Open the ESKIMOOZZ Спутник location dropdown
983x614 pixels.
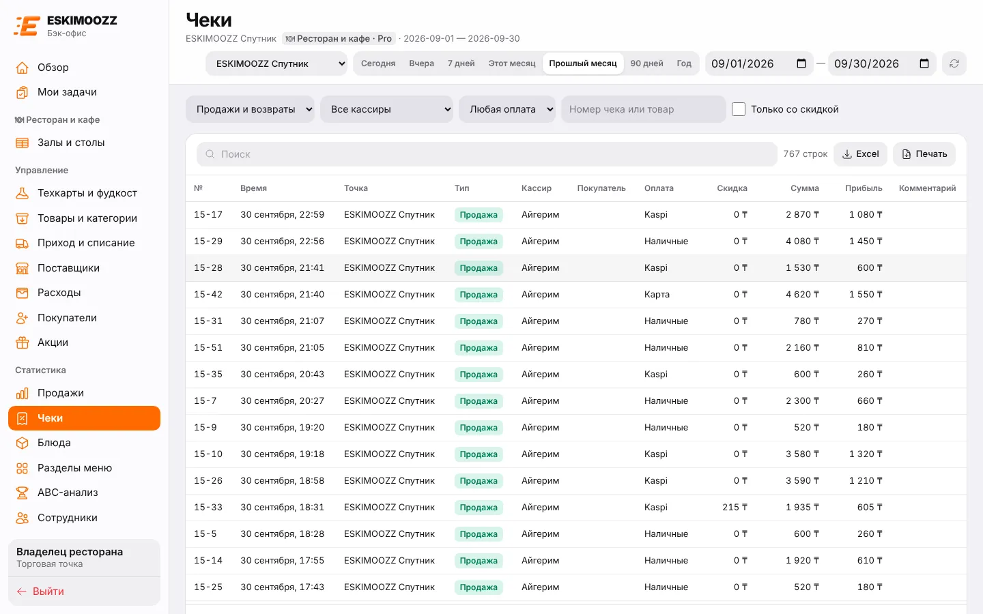click(x=277, y=63)
